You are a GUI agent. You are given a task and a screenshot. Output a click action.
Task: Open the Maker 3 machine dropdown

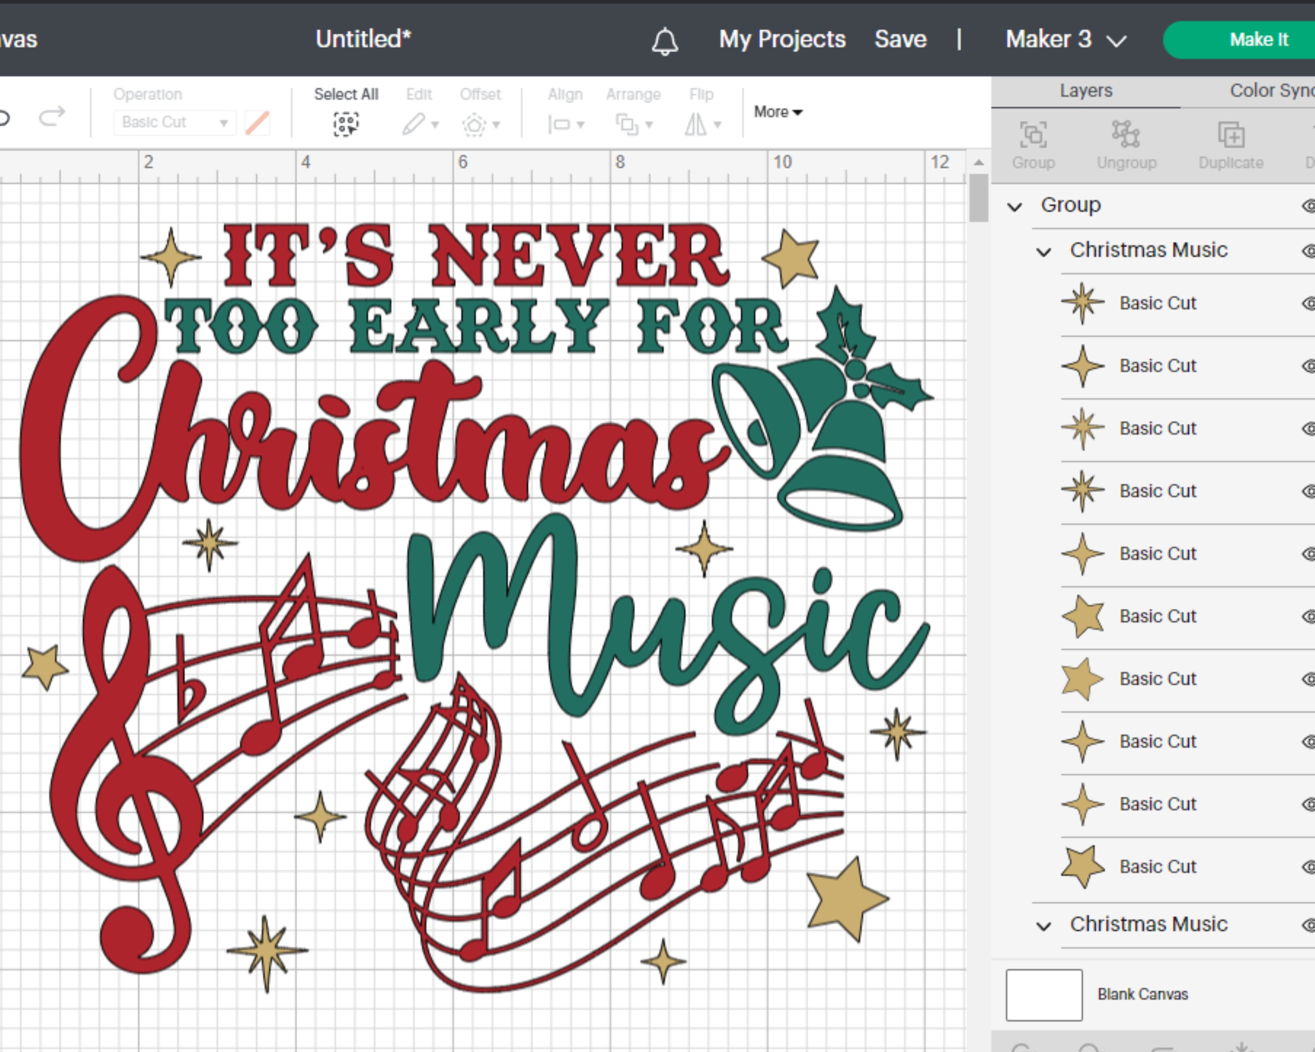tap(1066, 39)
